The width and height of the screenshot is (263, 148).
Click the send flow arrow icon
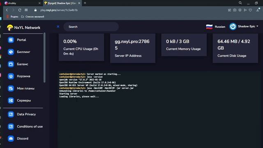(x=245, y=10)
